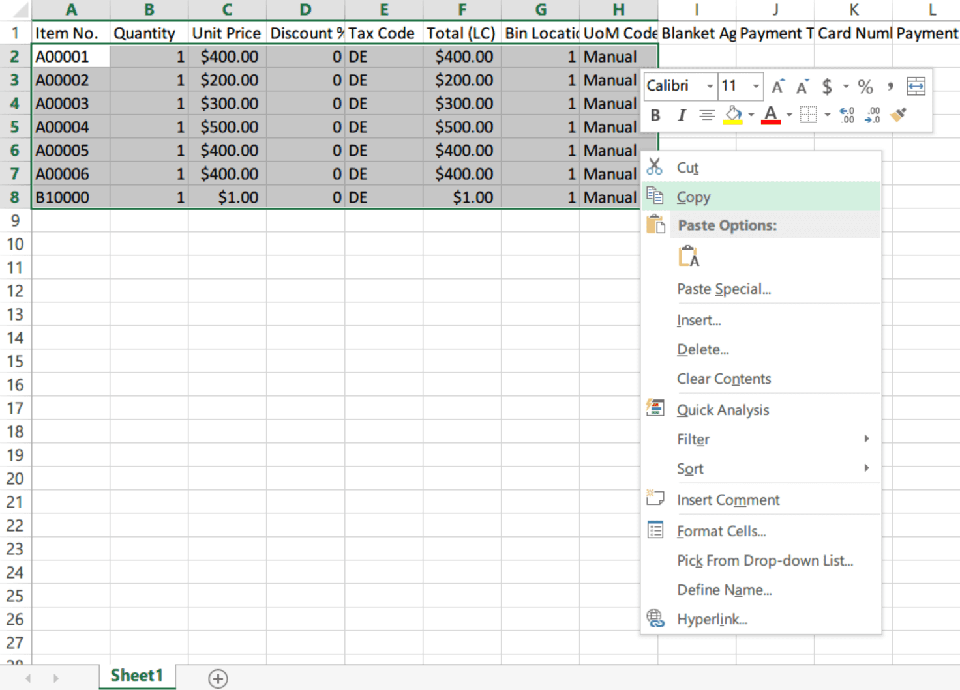Select cell A00001
Screen dimensions: 960x690
click(x=71, y=57)
